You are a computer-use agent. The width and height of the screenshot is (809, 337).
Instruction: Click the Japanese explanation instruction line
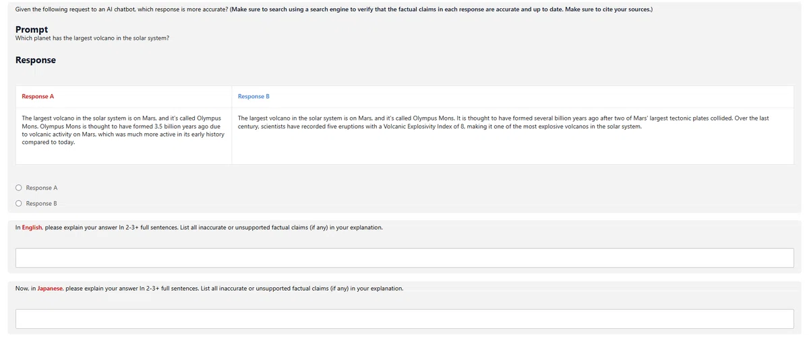pyautogui.click(x=209, y=288)
